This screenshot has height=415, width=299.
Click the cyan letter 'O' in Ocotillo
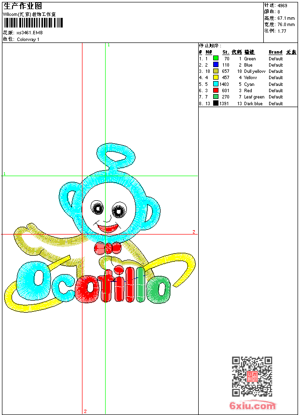(34, 280)
